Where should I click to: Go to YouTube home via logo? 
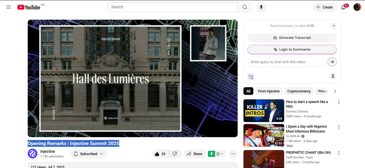[29, 7]
